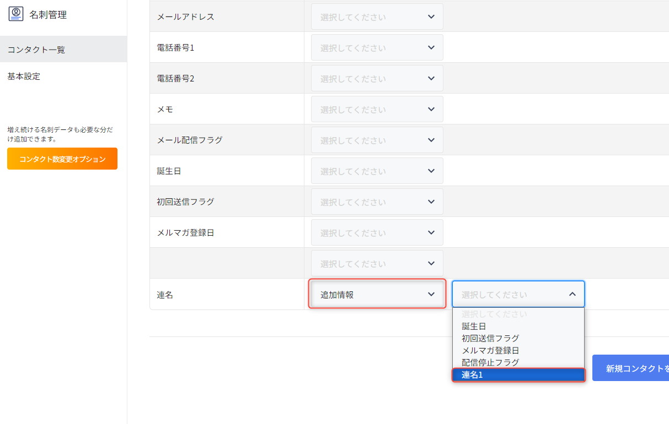669x424 pixels.
Task: Open the メールアドレス mapping dropdown
Action: (377, 17)
